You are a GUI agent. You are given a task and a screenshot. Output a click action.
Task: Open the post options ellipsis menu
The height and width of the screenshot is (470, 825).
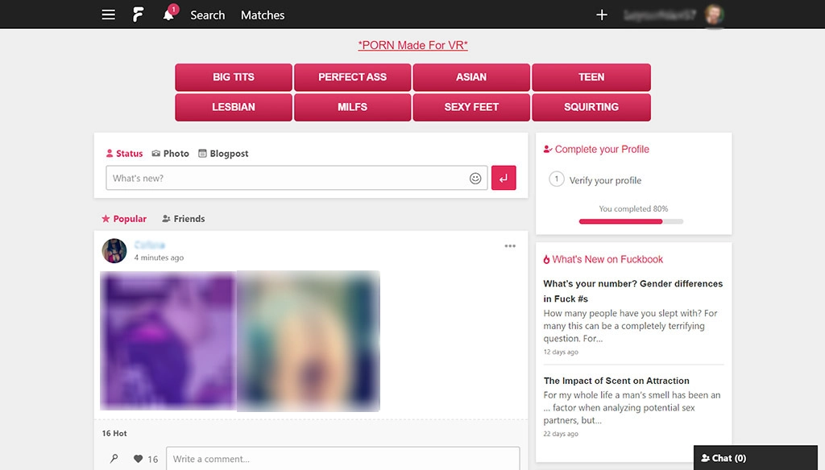click(x=510, y=246)
